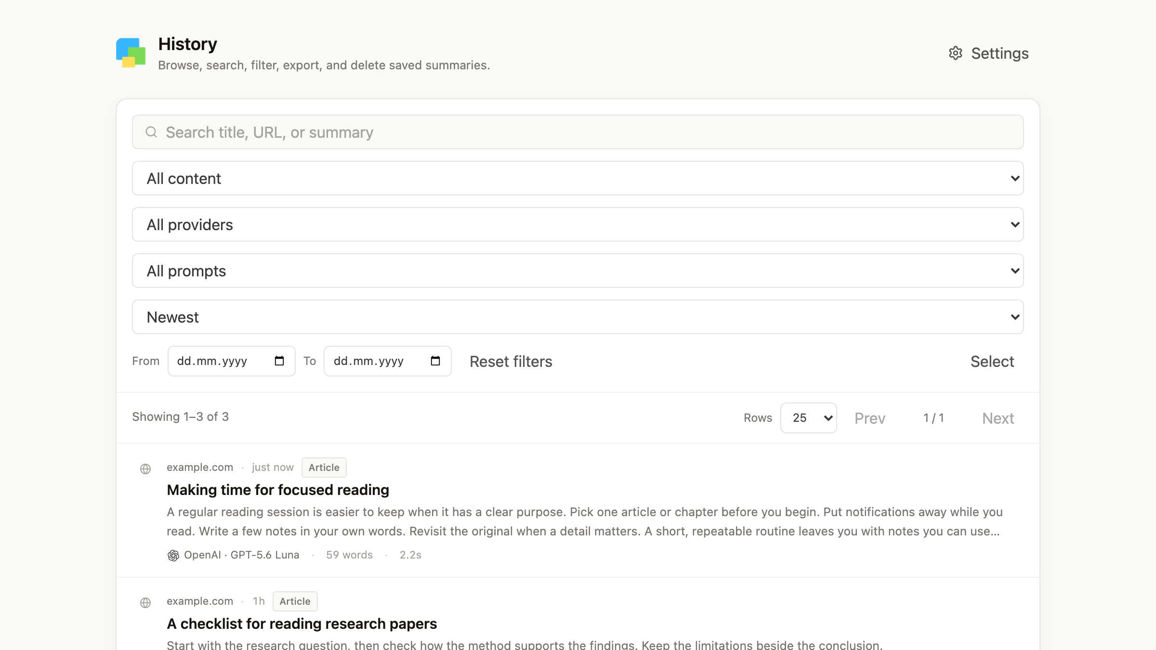The height and width of the screenshot is (650, 1156).
Task: Click the Select button
Action: point(992,361)
